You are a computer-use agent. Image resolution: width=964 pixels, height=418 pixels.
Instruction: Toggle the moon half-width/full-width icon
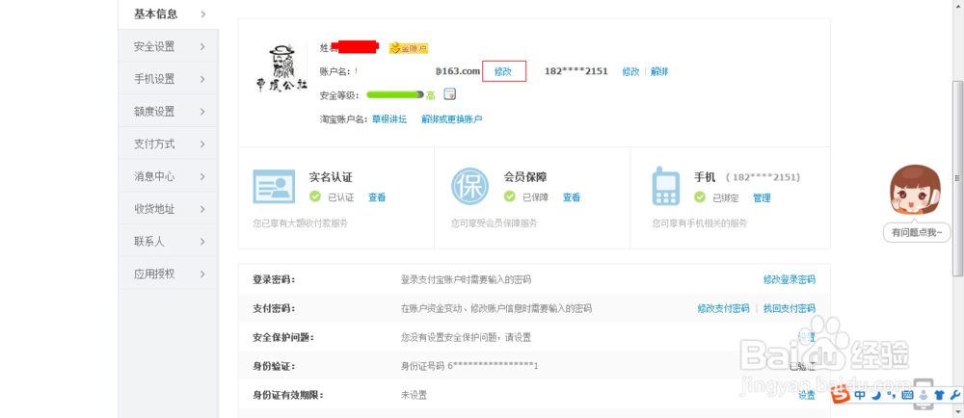(875, 396)
